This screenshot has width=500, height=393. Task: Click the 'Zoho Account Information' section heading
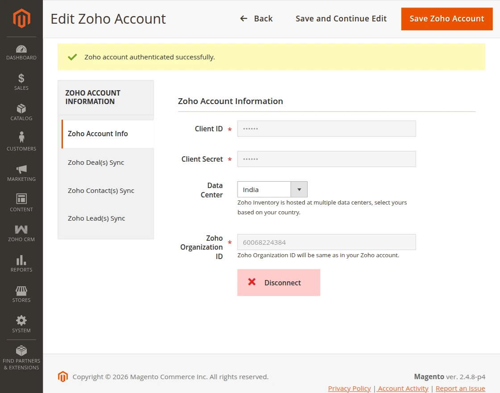(x=230, y=101)
